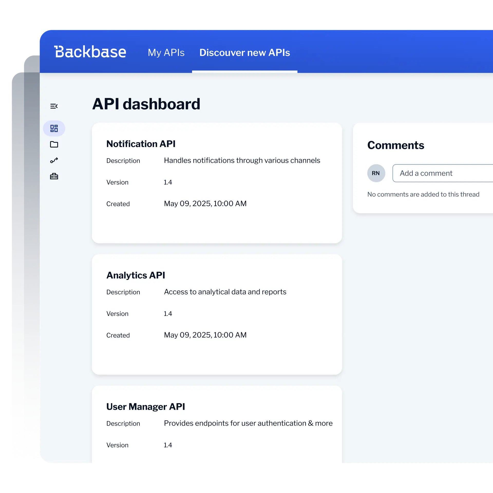Screen dimensions: 493x493
Task: Open the toolbox briefcase icon
Action: click(x=54, y=176)
